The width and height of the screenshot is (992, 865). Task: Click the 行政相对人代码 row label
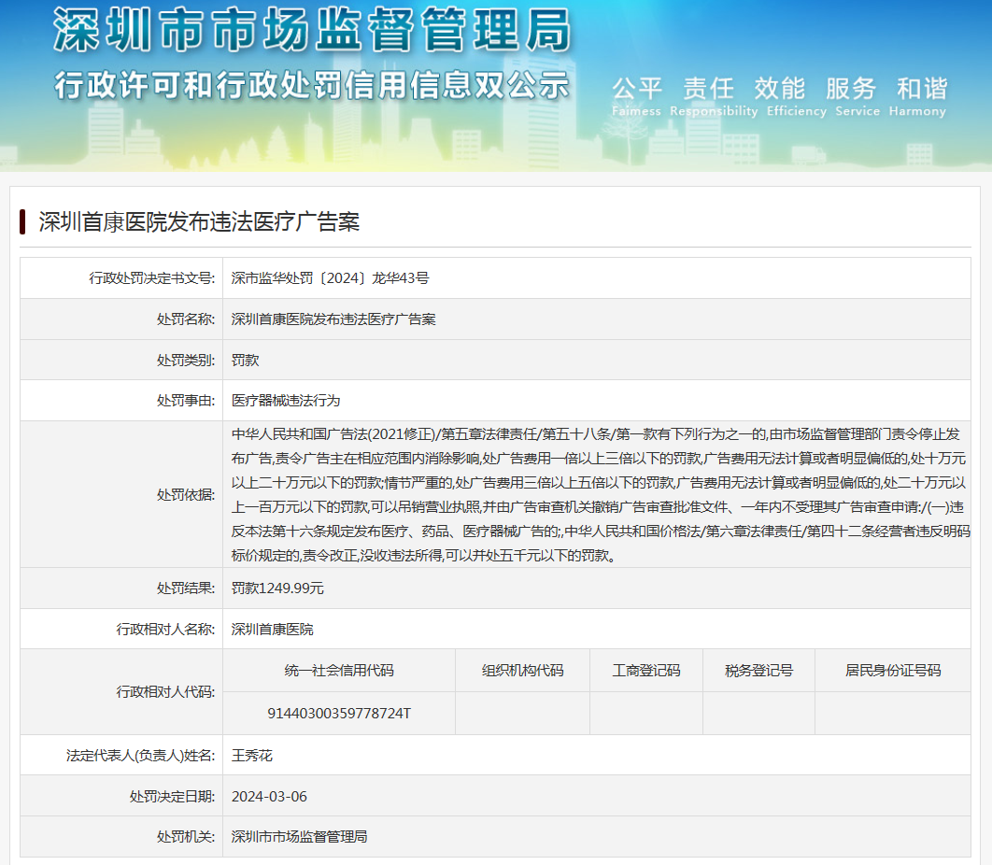[165, 692]
